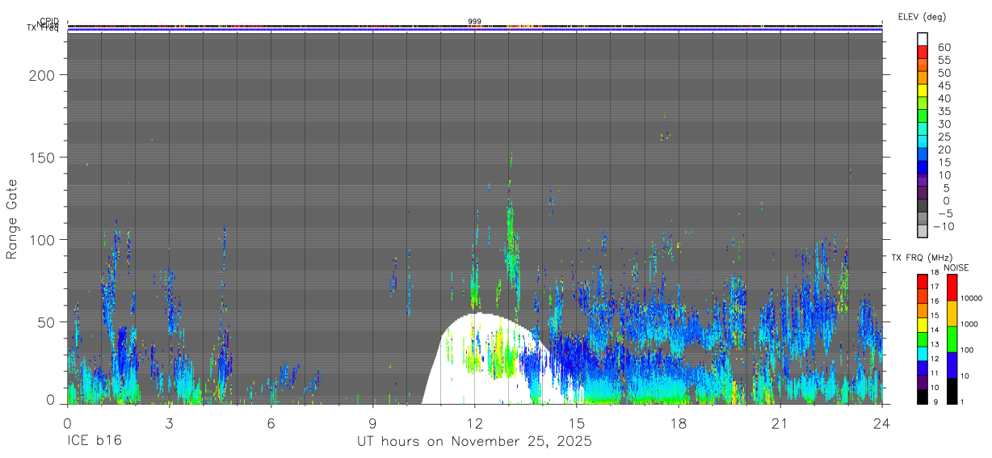
Task: Click the red segment of the ELEV color bar
Action: (x=923, y=51)
